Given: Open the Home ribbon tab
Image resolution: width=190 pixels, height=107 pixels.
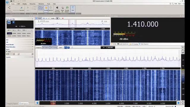Looking at the screenshot, I should coord(13,4).
